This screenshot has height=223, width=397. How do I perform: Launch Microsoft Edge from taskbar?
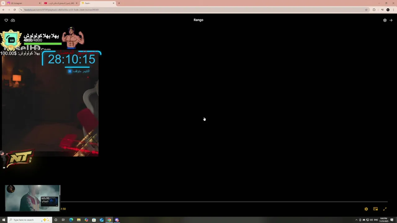71,220
